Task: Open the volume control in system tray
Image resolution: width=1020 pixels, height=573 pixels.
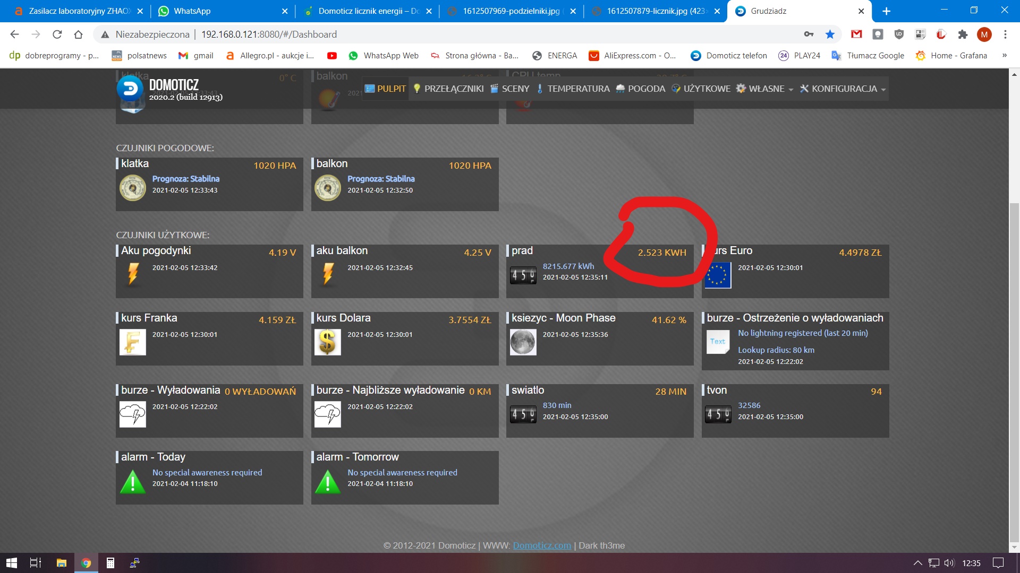Action: (949, 563)
